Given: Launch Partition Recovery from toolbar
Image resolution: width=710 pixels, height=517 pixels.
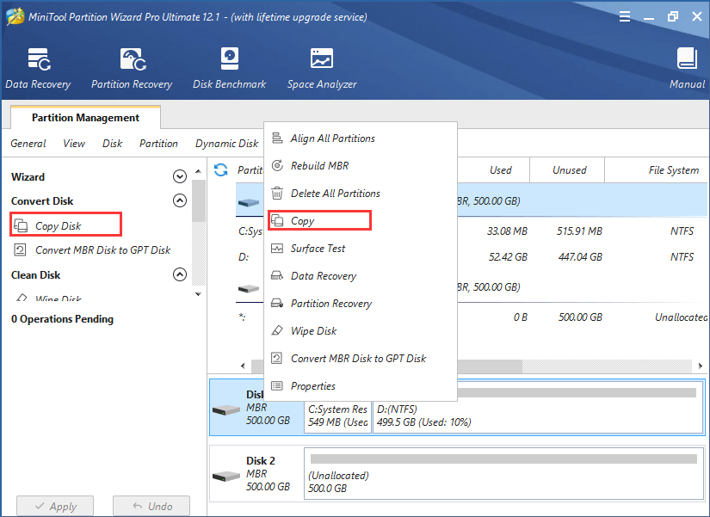Looking at the screenshot, I should 132,68.
